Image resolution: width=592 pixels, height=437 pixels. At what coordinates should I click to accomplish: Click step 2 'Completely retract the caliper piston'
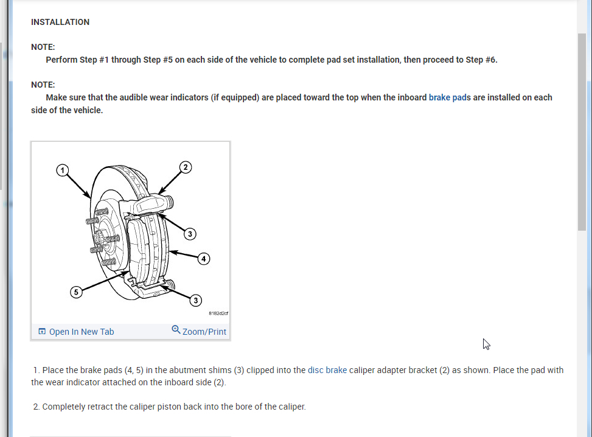(169, 407)
